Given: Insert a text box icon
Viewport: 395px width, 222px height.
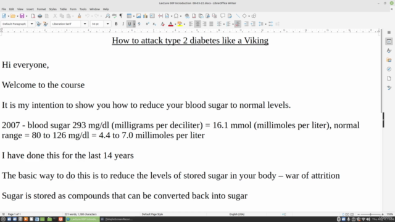Looking at the screenshot, I should point(152,16).
